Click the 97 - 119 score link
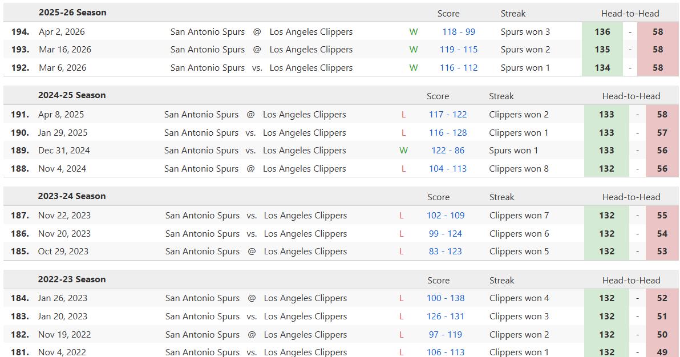The height and width of the screenshot is (357, 680). [445, 335]
